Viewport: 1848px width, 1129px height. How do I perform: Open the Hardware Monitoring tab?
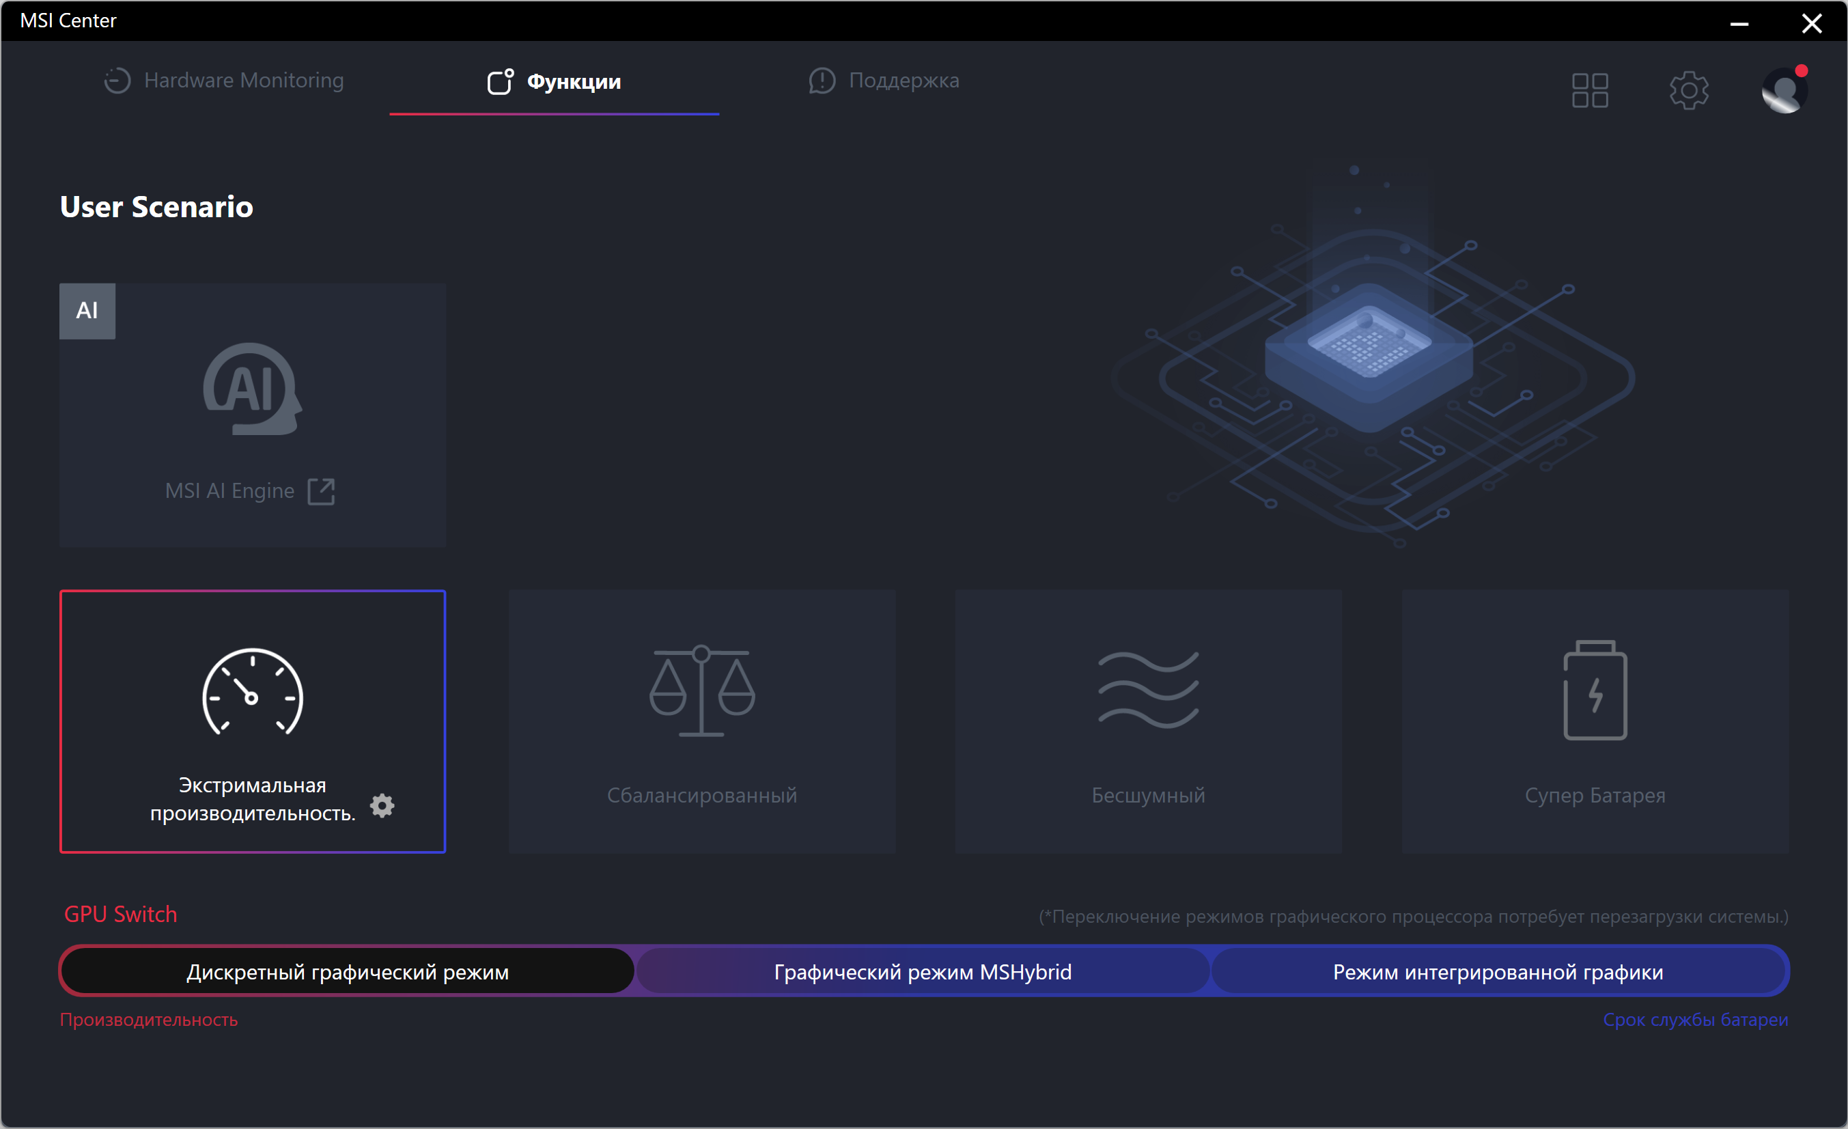click(x=223, y=81)
